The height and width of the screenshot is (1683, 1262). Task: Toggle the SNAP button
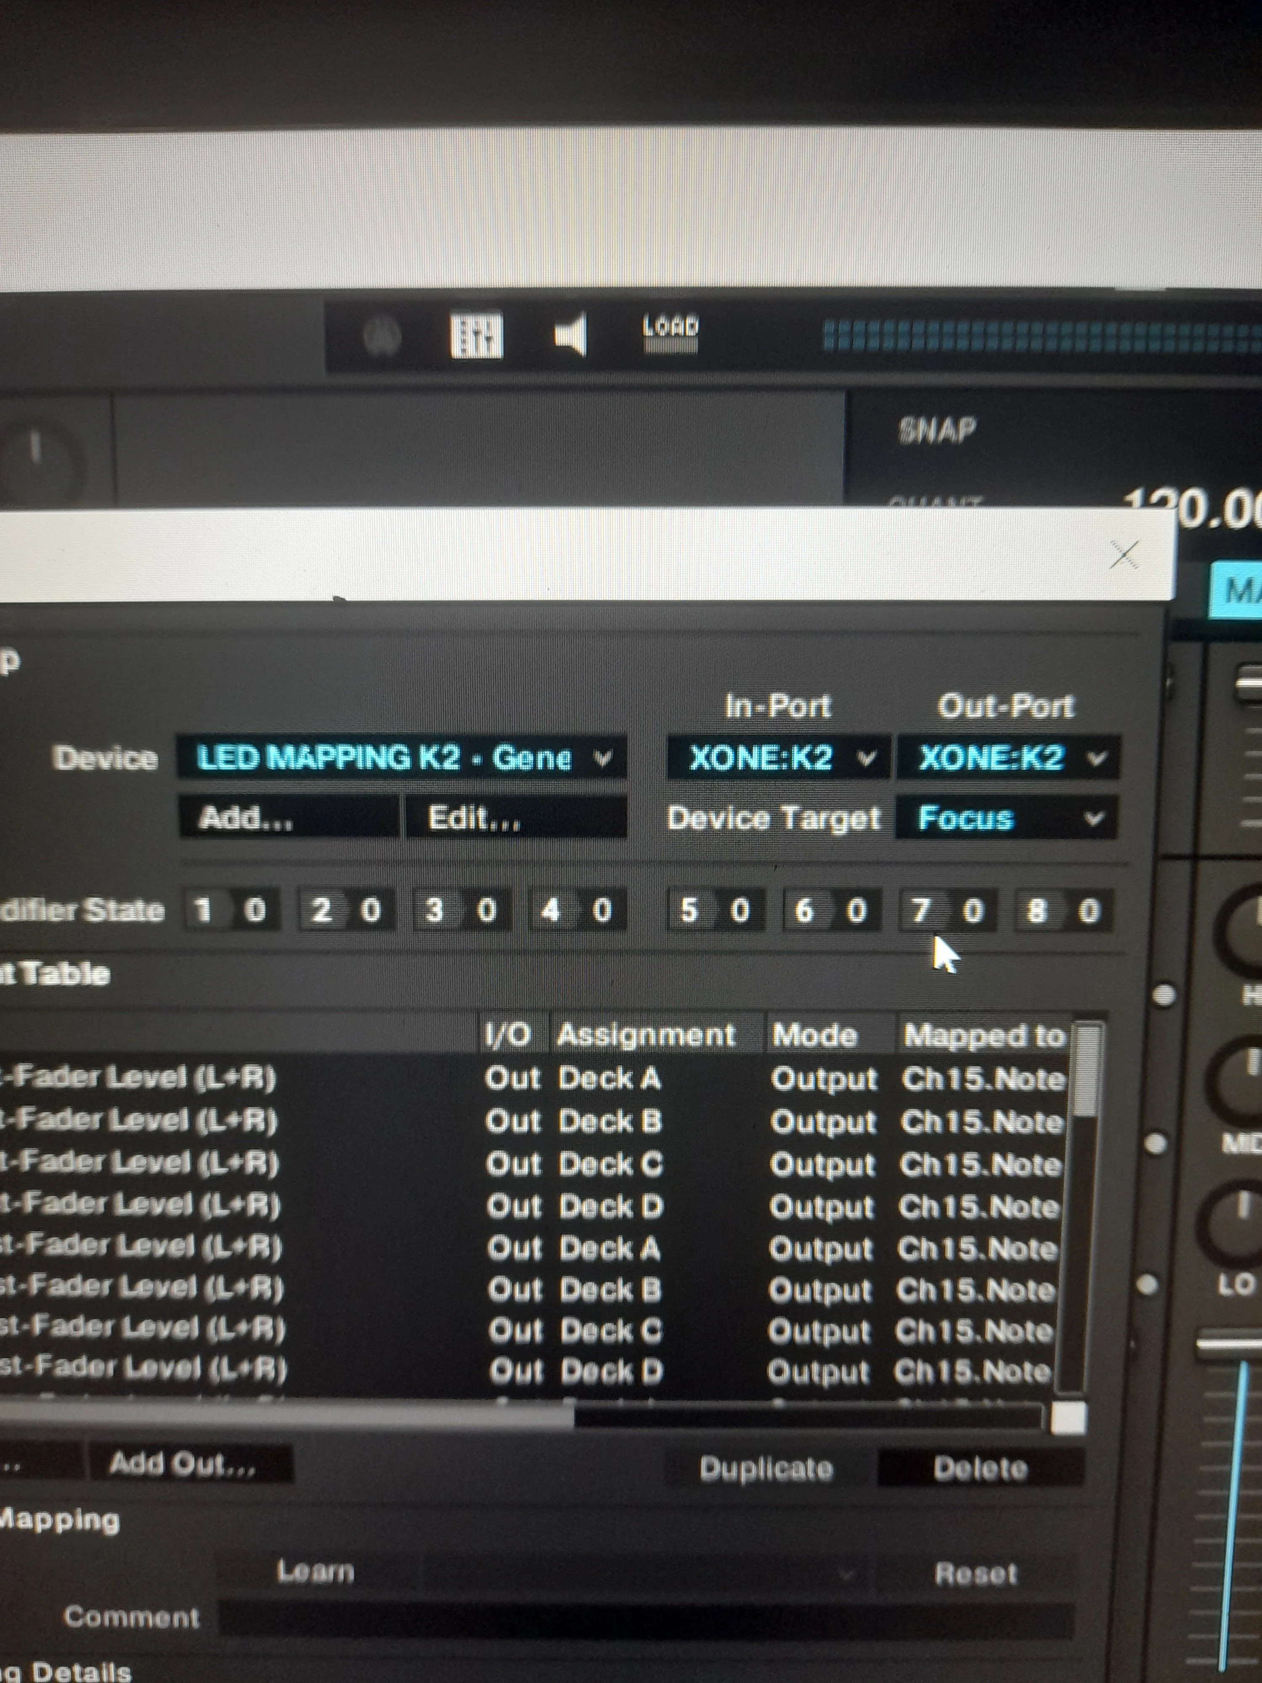[937, 431]
